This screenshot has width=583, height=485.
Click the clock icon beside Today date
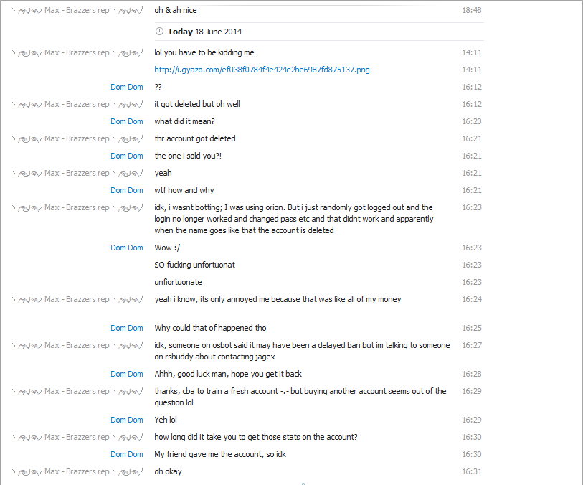pos(159,32)
